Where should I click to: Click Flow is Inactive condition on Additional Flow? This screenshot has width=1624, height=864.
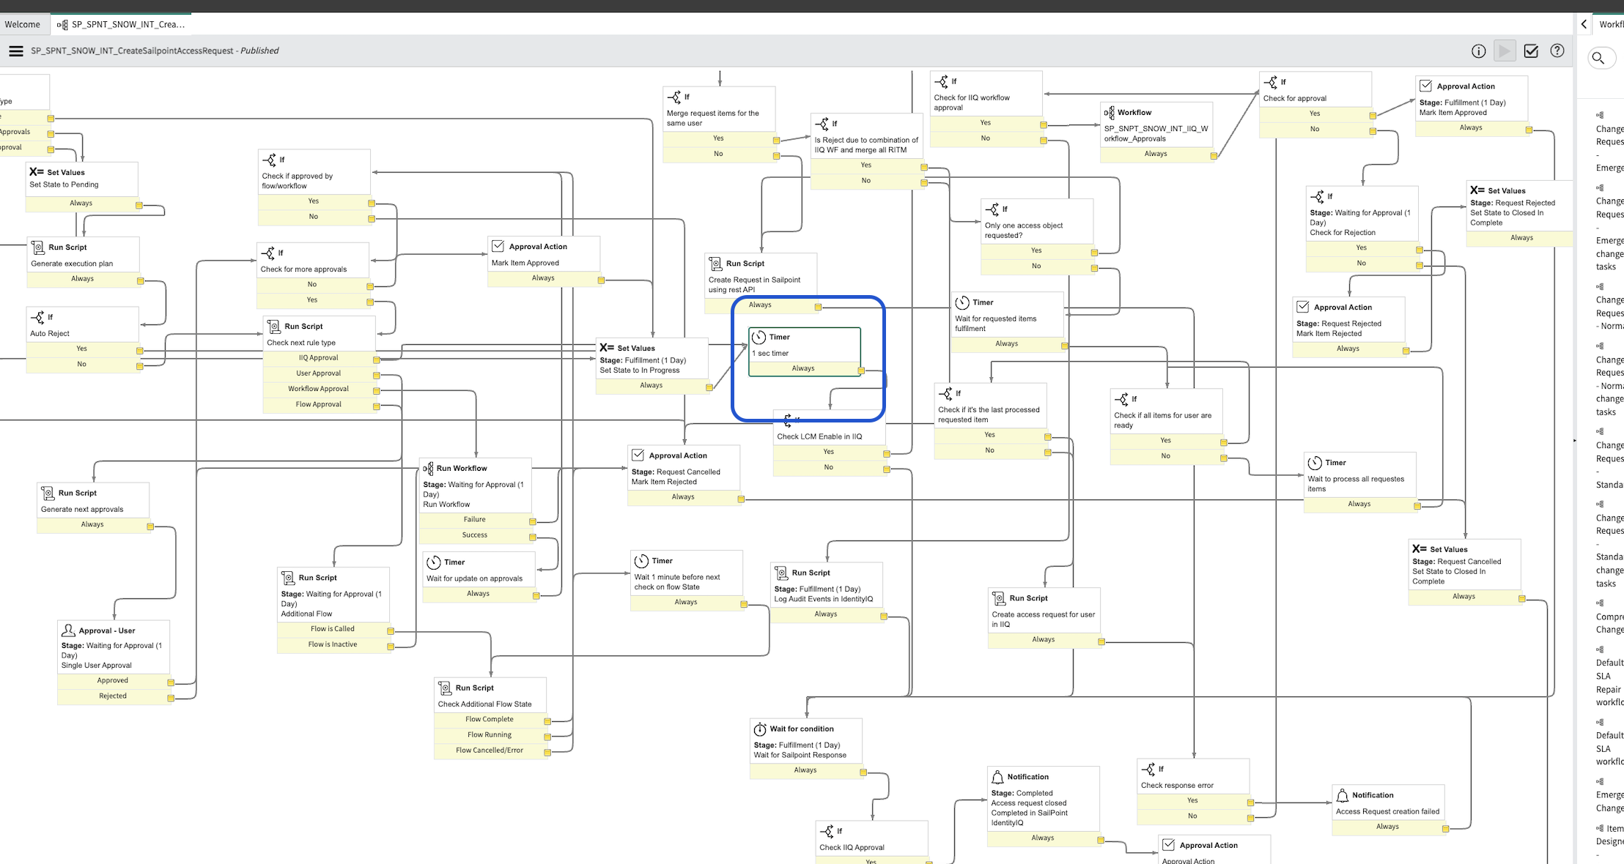pyautogui.click(x=333, y=644)
